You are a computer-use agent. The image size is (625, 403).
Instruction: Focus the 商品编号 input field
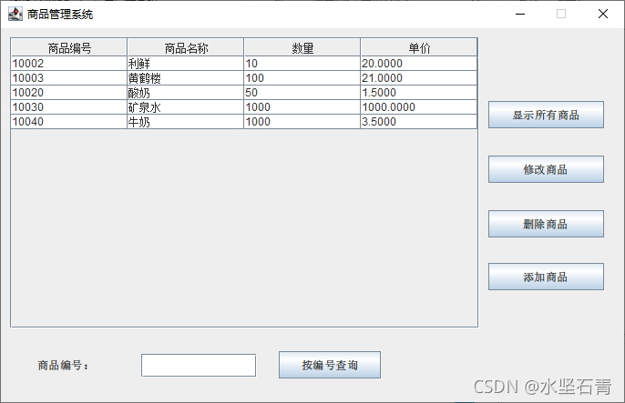click(199, 365)
